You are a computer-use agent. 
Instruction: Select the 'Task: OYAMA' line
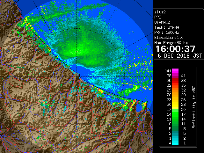point(166,27)
